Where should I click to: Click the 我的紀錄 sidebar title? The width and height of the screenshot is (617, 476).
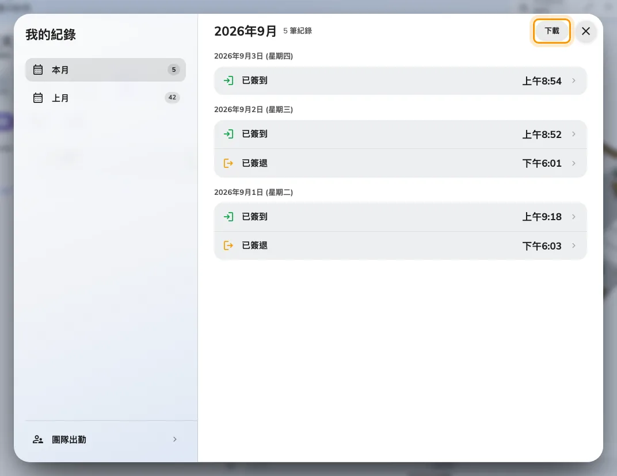pyautogui.click(x=51, y=34)
